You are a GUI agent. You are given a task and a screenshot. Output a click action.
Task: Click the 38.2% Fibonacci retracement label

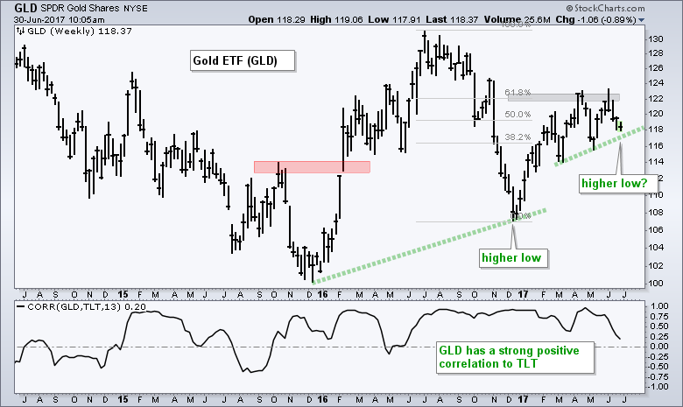pyautogui.click(x=518, y=137)
